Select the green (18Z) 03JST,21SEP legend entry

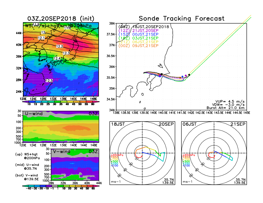click(x=138, y=38)
